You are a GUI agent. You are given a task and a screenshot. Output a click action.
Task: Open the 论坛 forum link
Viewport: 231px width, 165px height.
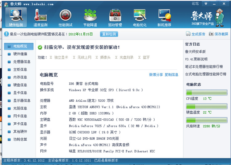pyautogui.click(x=195, y=3)
